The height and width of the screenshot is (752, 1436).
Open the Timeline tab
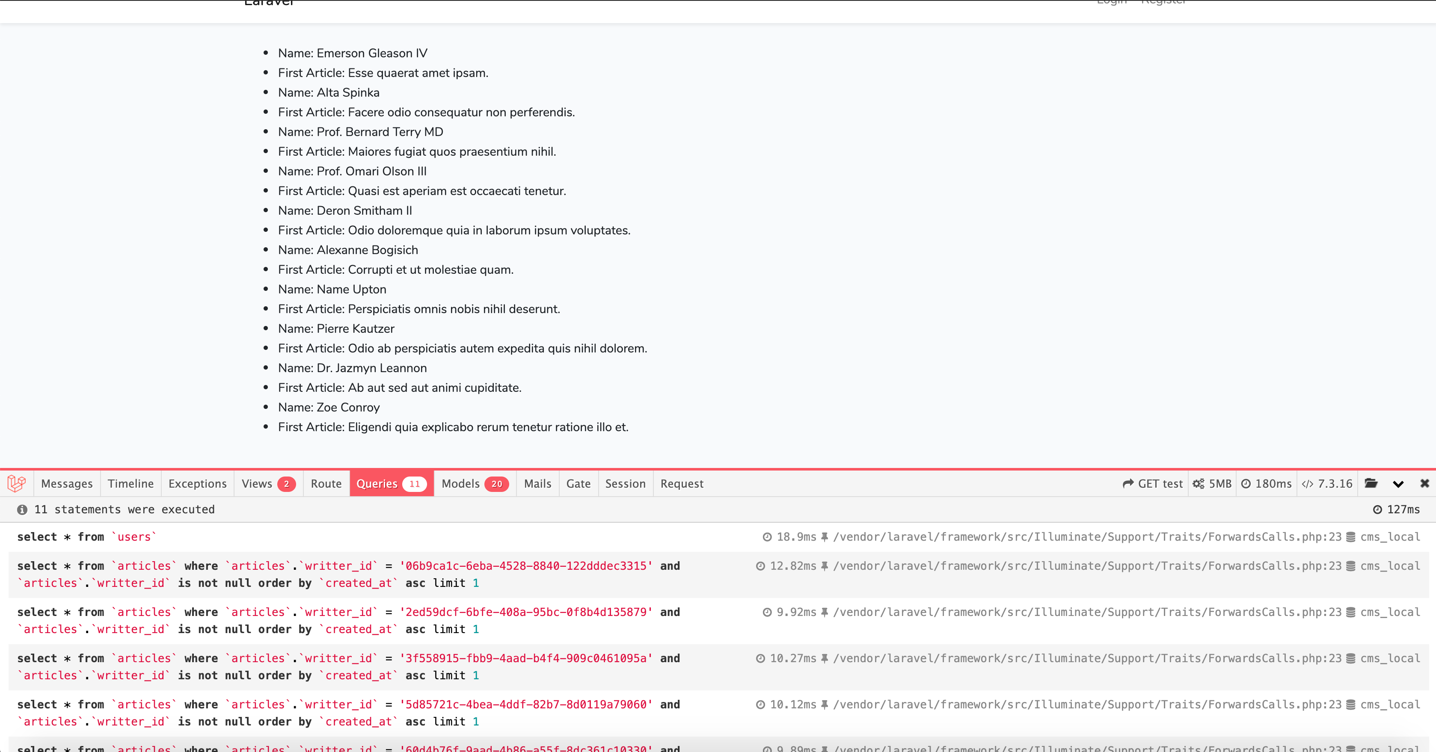[x=131, y=484]
